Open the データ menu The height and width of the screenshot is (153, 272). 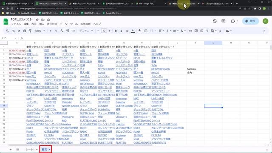[63, 24]
